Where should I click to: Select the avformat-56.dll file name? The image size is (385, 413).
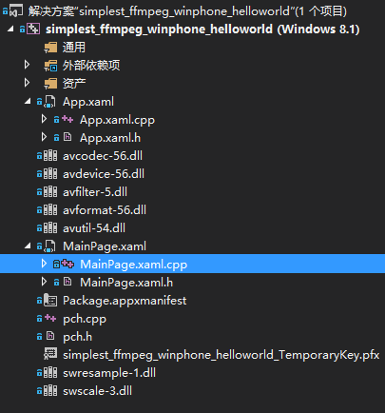(105, 210)
